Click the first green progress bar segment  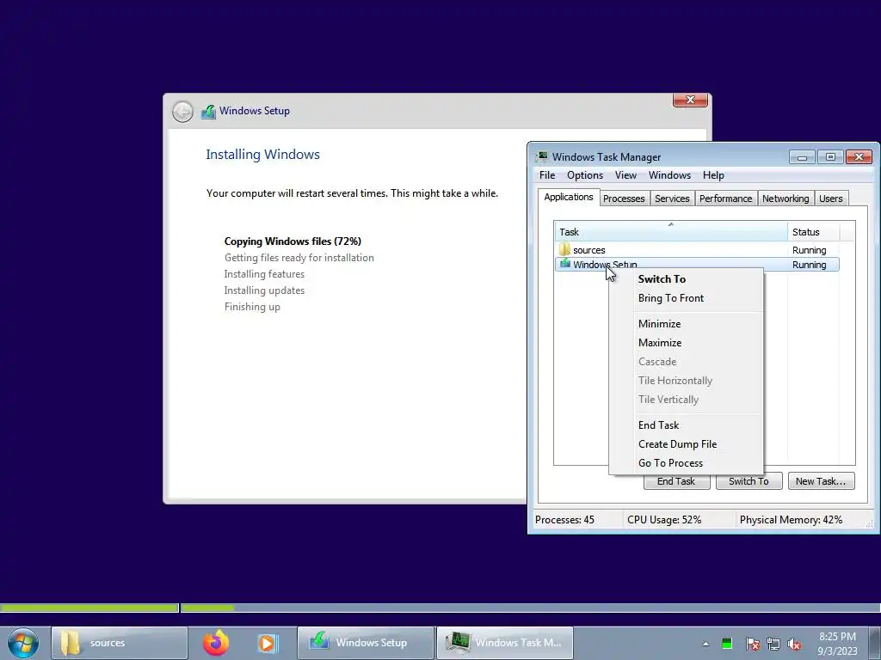pos(89,608)
